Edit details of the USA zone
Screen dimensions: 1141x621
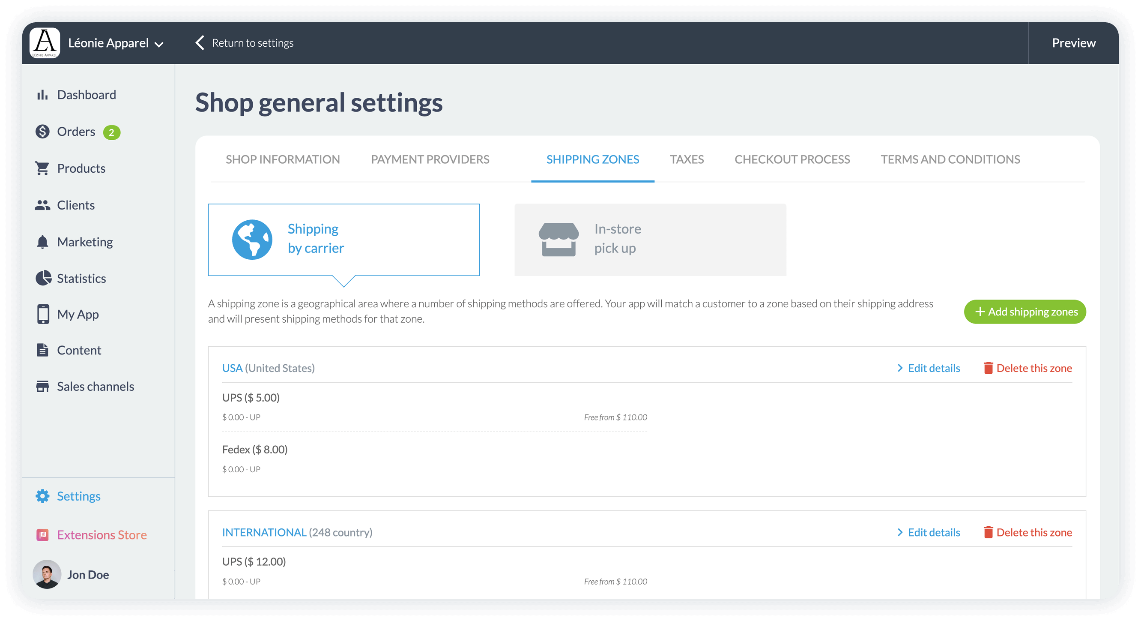(x=934, y=368)
